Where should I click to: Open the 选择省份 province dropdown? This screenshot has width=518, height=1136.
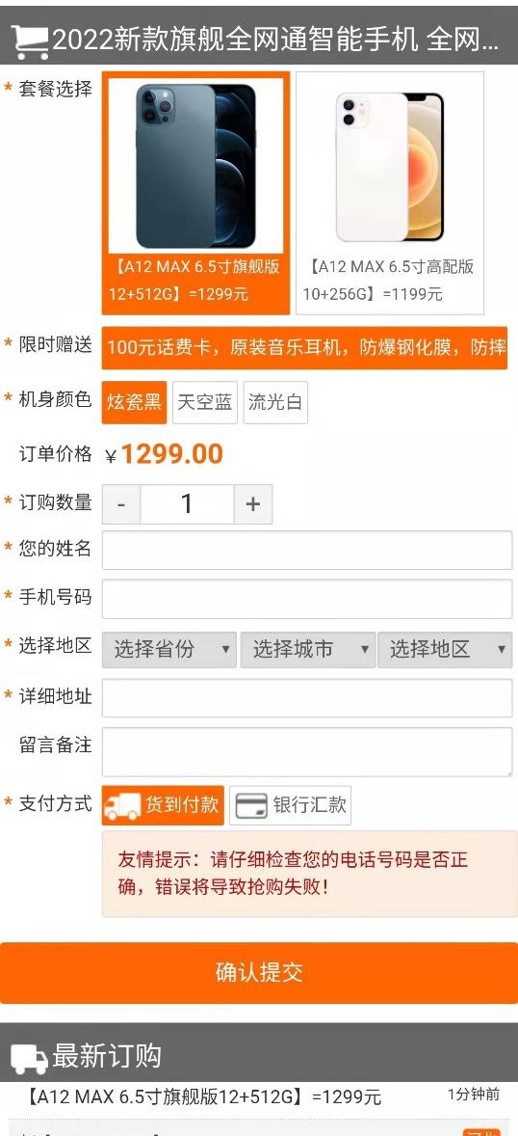(x=169, y=649)
